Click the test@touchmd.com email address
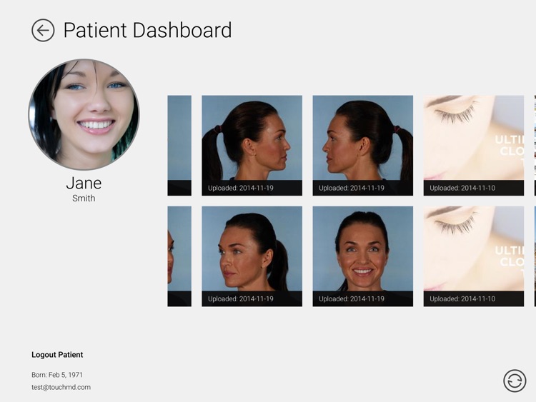Viewport: 536px width, 402px height. 61,387
